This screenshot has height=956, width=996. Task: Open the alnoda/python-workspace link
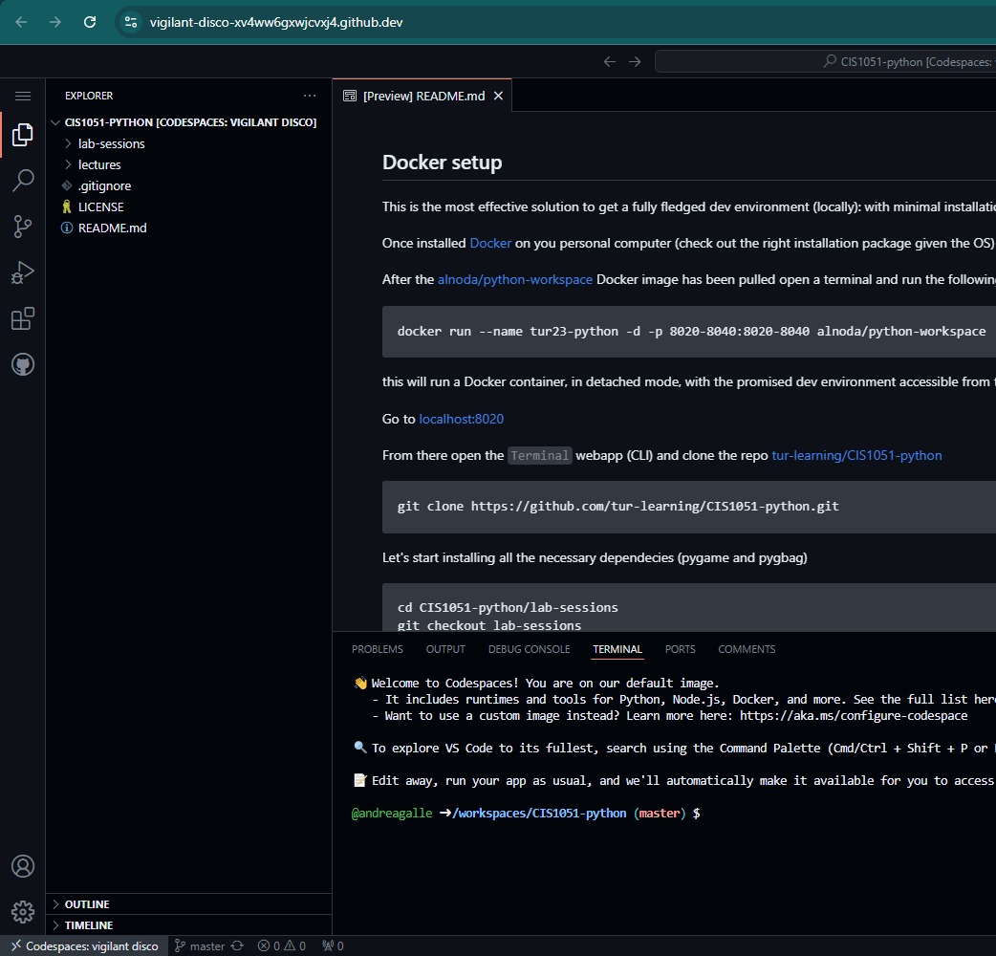515,279
